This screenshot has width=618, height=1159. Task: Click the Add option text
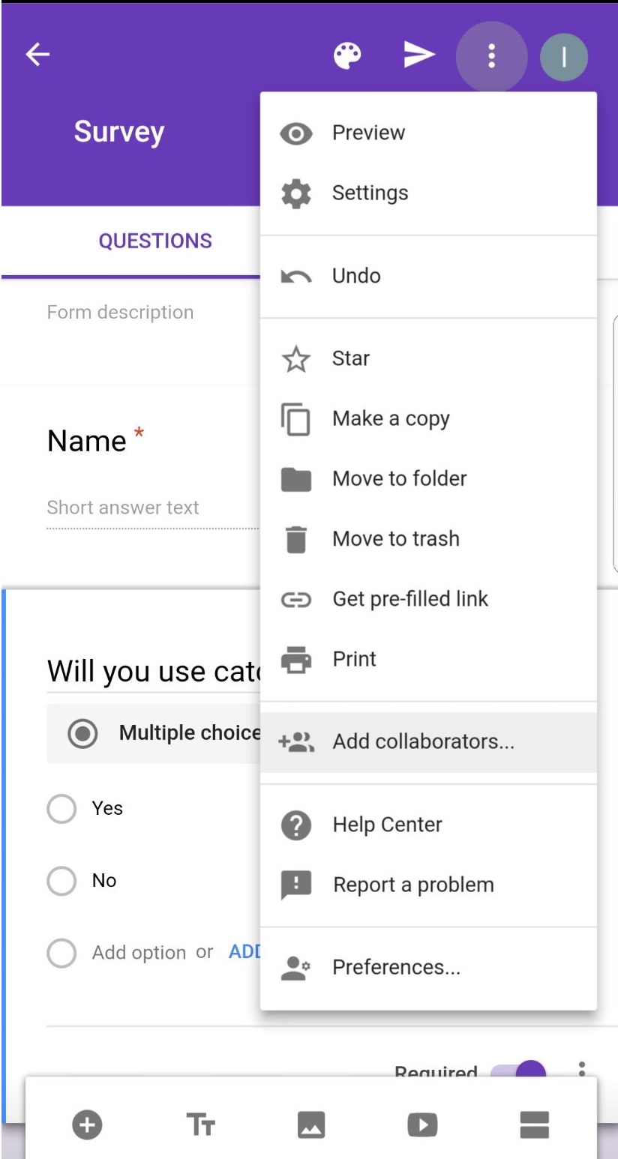139,953
